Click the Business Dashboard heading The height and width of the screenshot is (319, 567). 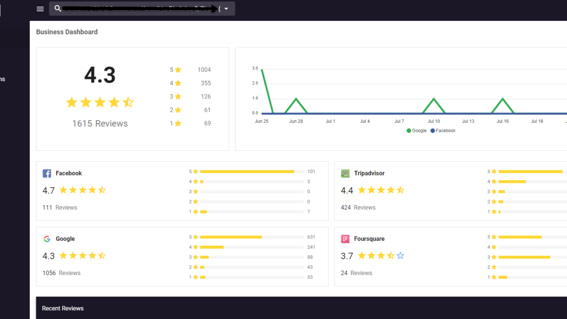click(67, 32)
